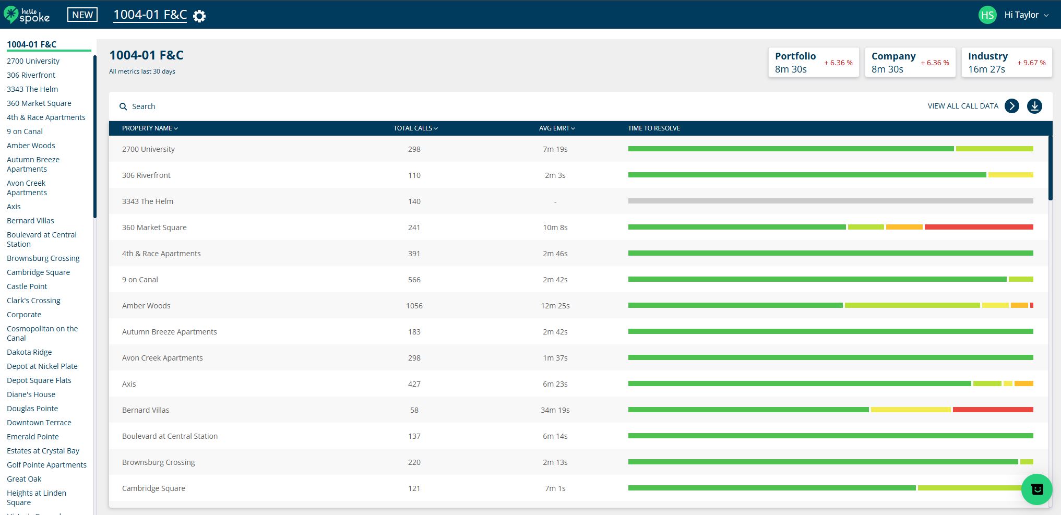
Task: Click 360 Market Square time-to-resolve bar
Action: click(831, 227)
